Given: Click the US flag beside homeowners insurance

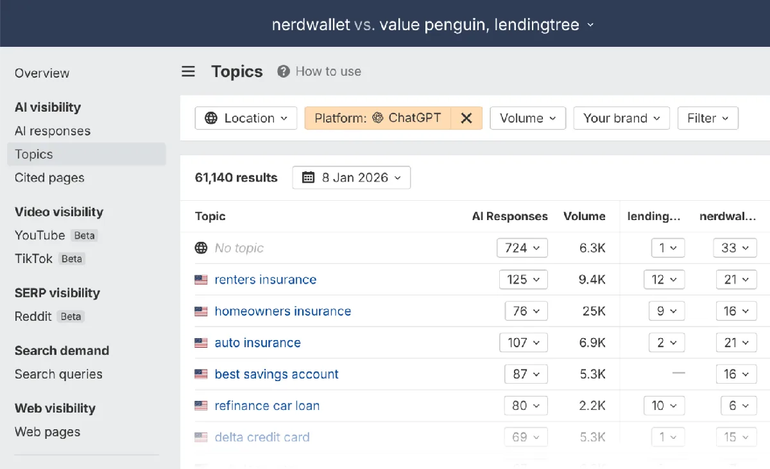Looking at the screenshot, I should (201, 311).
